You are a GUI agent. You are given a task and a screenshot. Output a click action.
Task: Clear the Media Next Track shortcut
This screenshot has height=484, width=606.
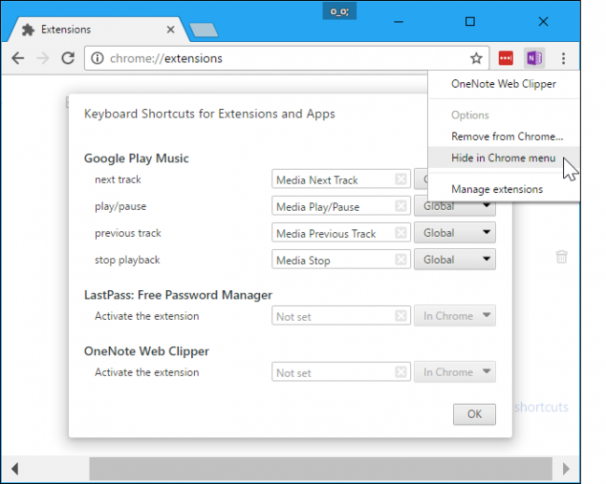click(401, 179)
